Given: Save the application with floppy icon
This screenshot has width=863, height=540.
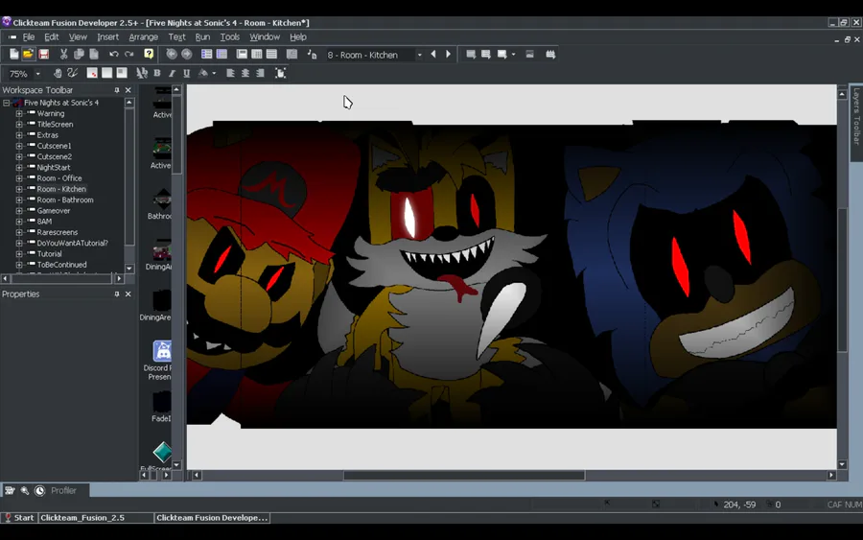Looking at the screenshot, I should point(43,54).
